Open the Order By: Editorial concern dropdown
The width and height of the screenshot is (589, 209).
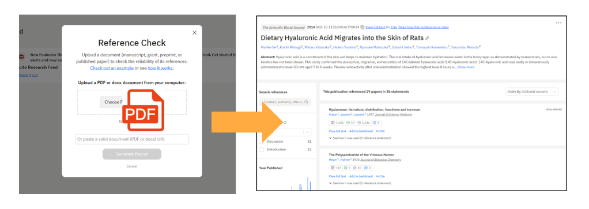pos(532,92)
